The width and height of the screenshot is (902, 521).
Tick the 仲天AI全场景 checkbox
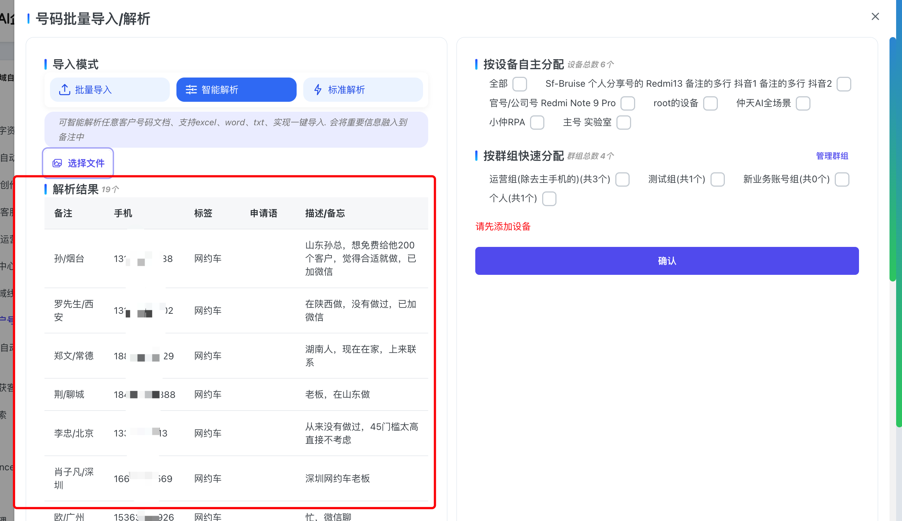803,103
